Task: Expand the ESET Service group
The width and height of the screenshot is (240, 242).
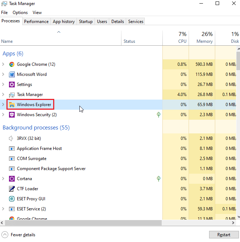Action: (3, 209)
